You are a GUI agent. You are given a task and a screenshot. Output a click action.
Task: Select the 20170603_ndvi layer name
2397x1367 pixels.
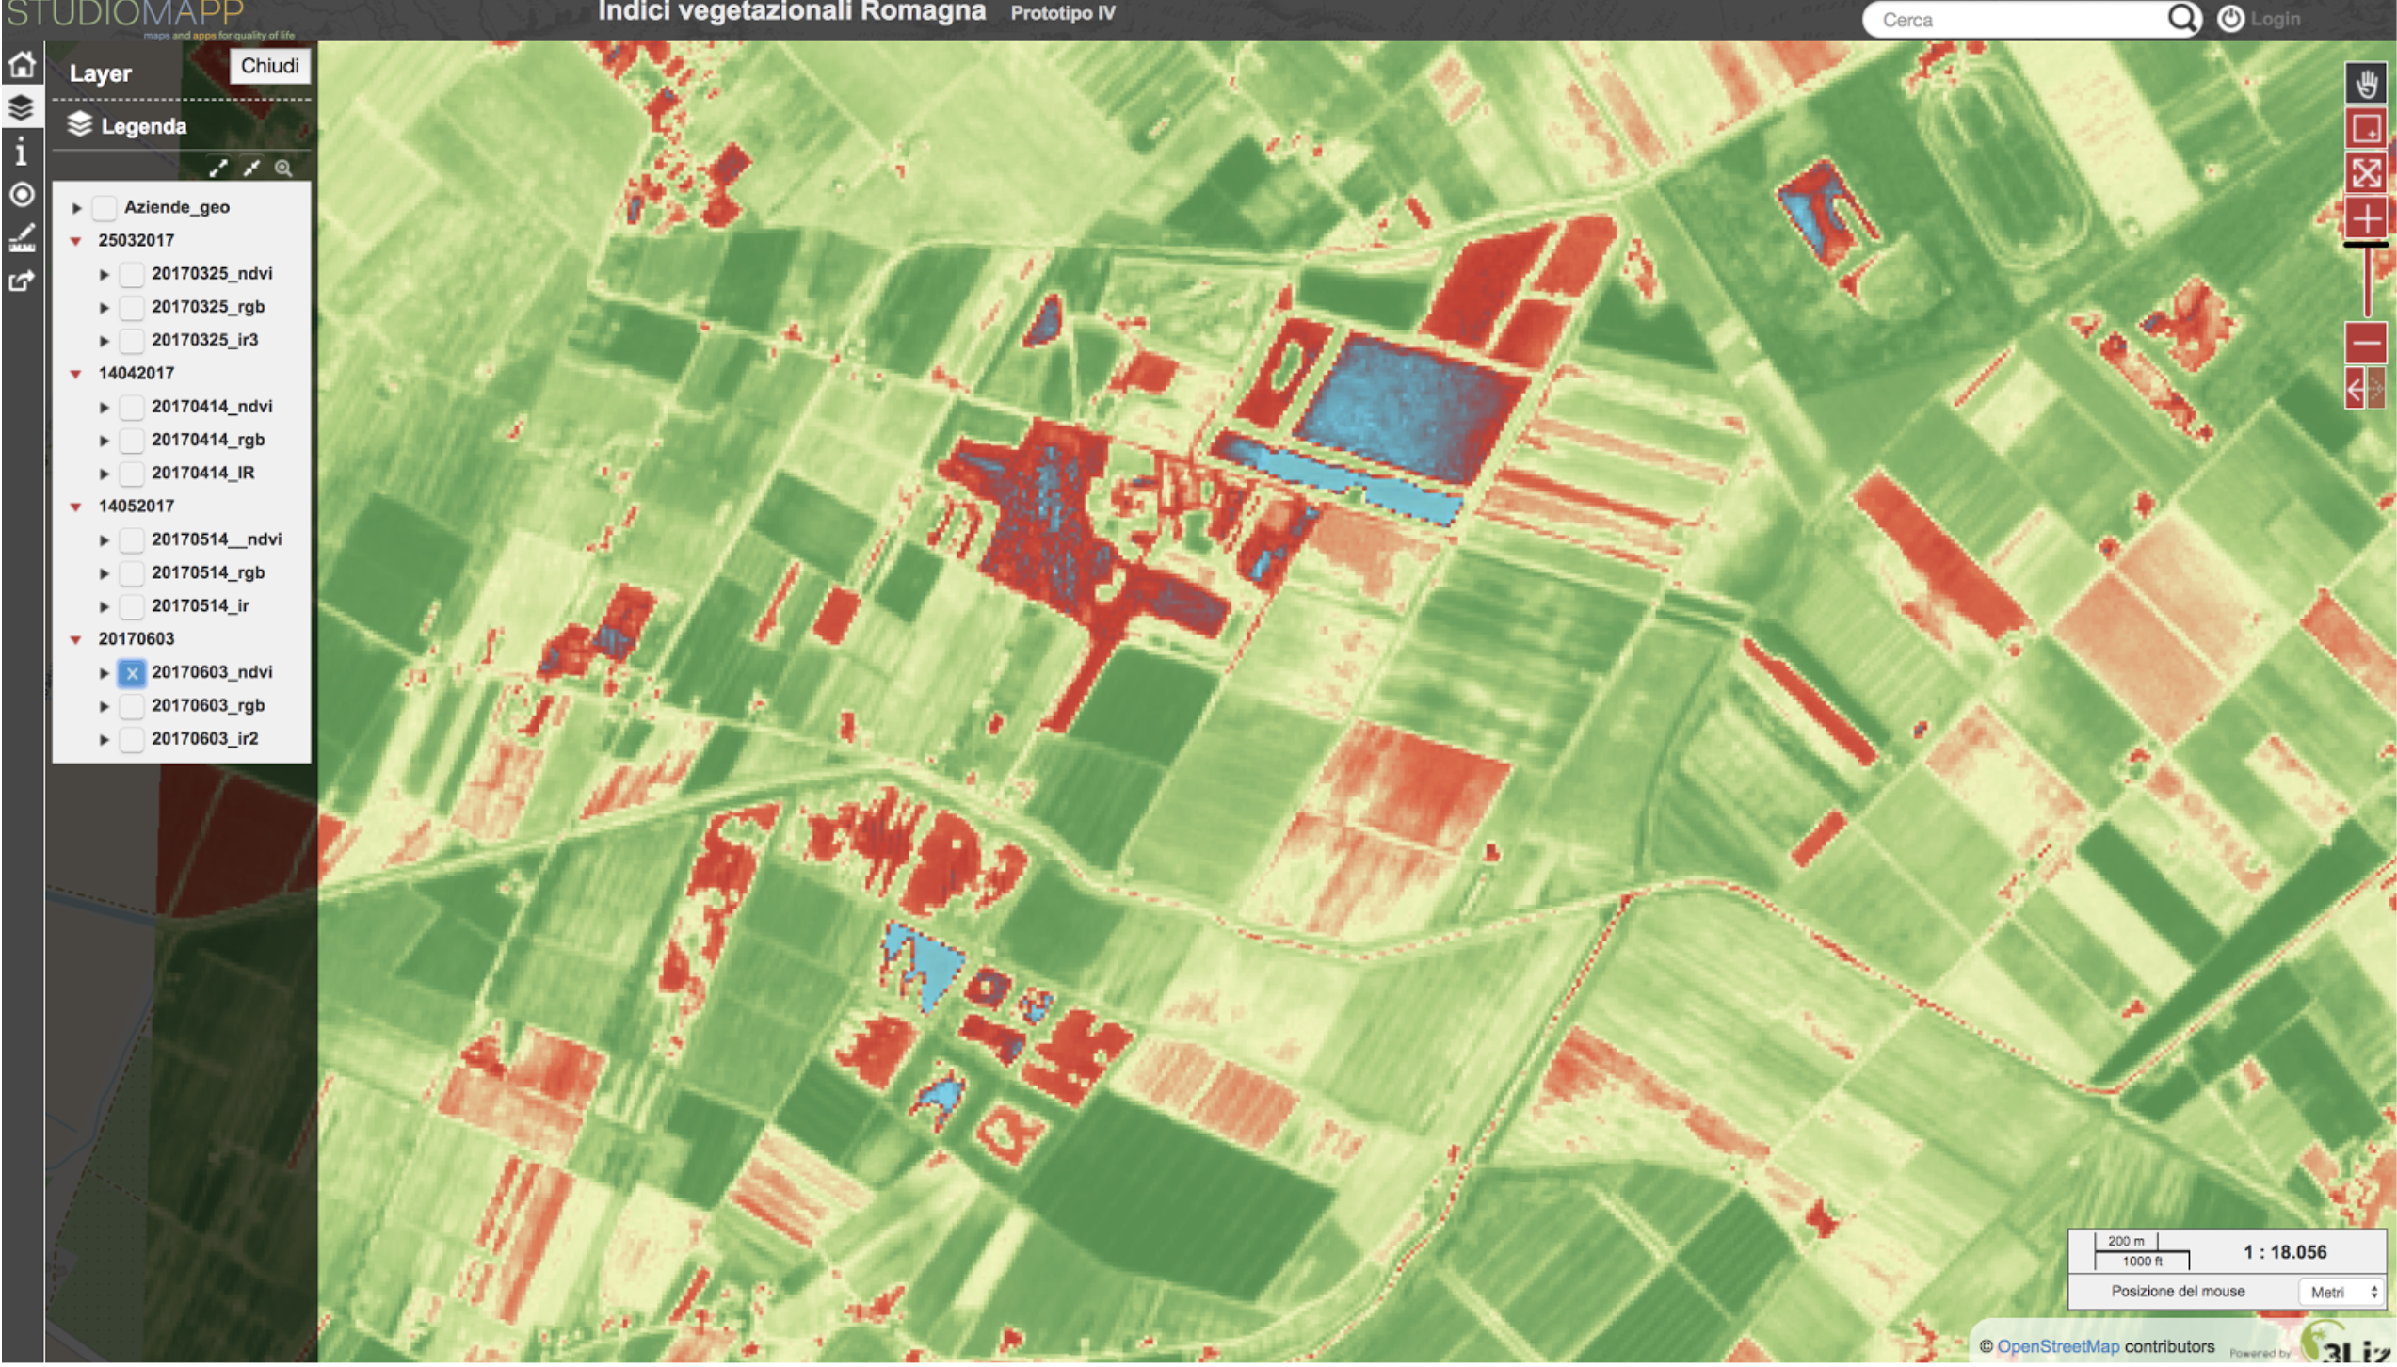point(212,673)
